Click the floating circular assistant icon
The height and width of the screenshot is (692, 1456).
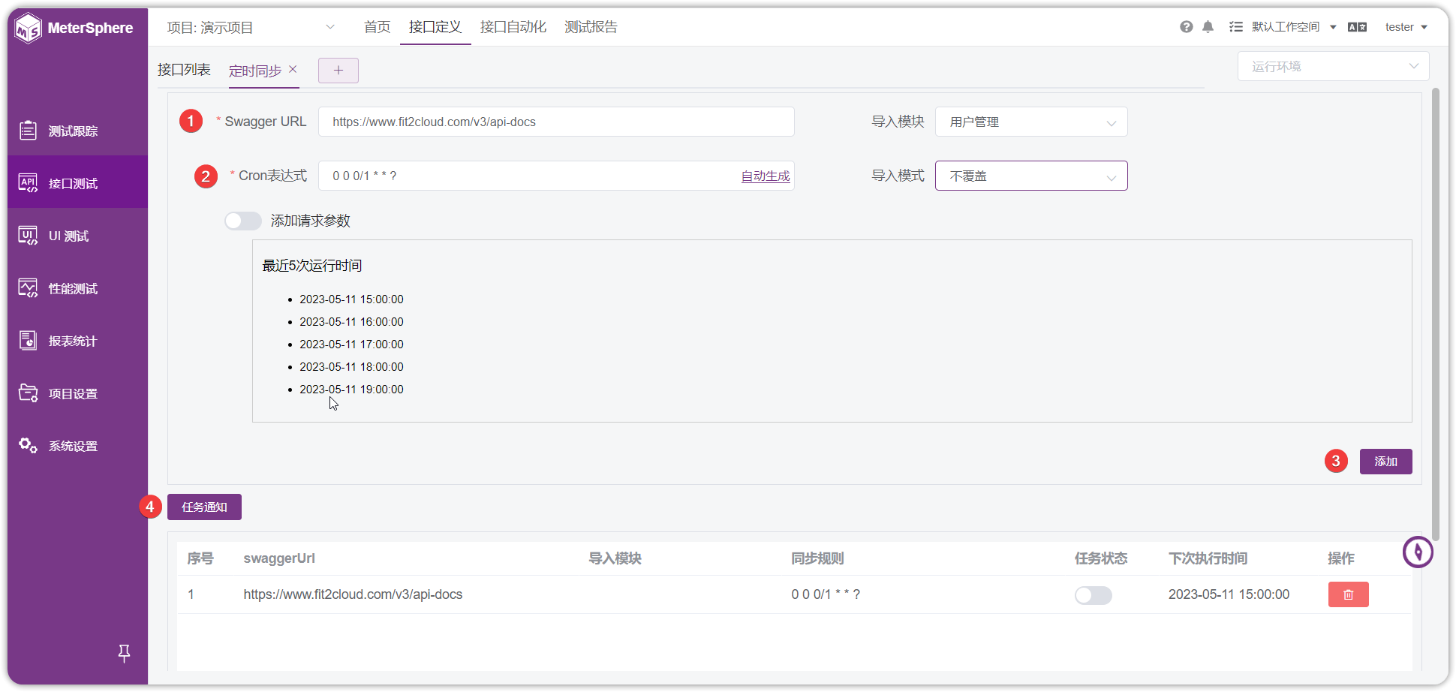pyautogui.click(x=1418, y=552)
